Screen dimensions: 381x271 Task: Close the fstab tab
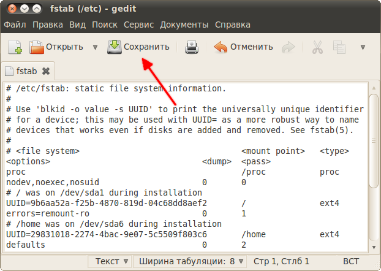pos(46,71)
